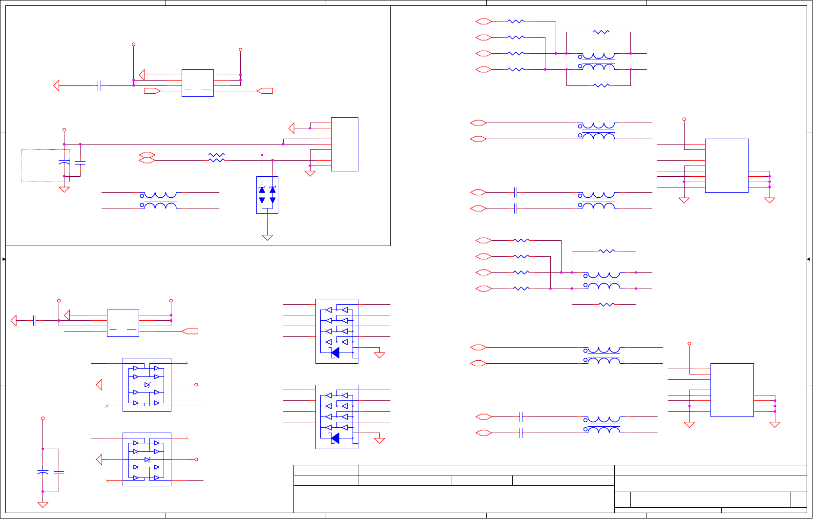Choose the lower four-channel diode array with ground

pyautogui.click(x=337, y=416)
